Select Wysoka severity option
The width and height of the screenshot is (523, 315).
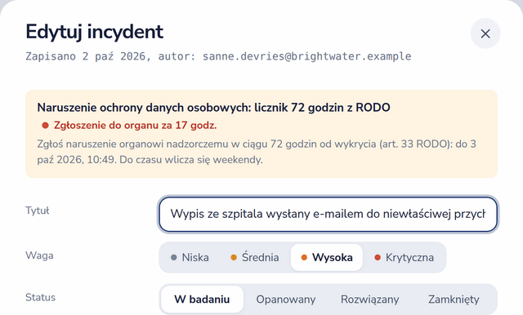[x=327, y=257]
